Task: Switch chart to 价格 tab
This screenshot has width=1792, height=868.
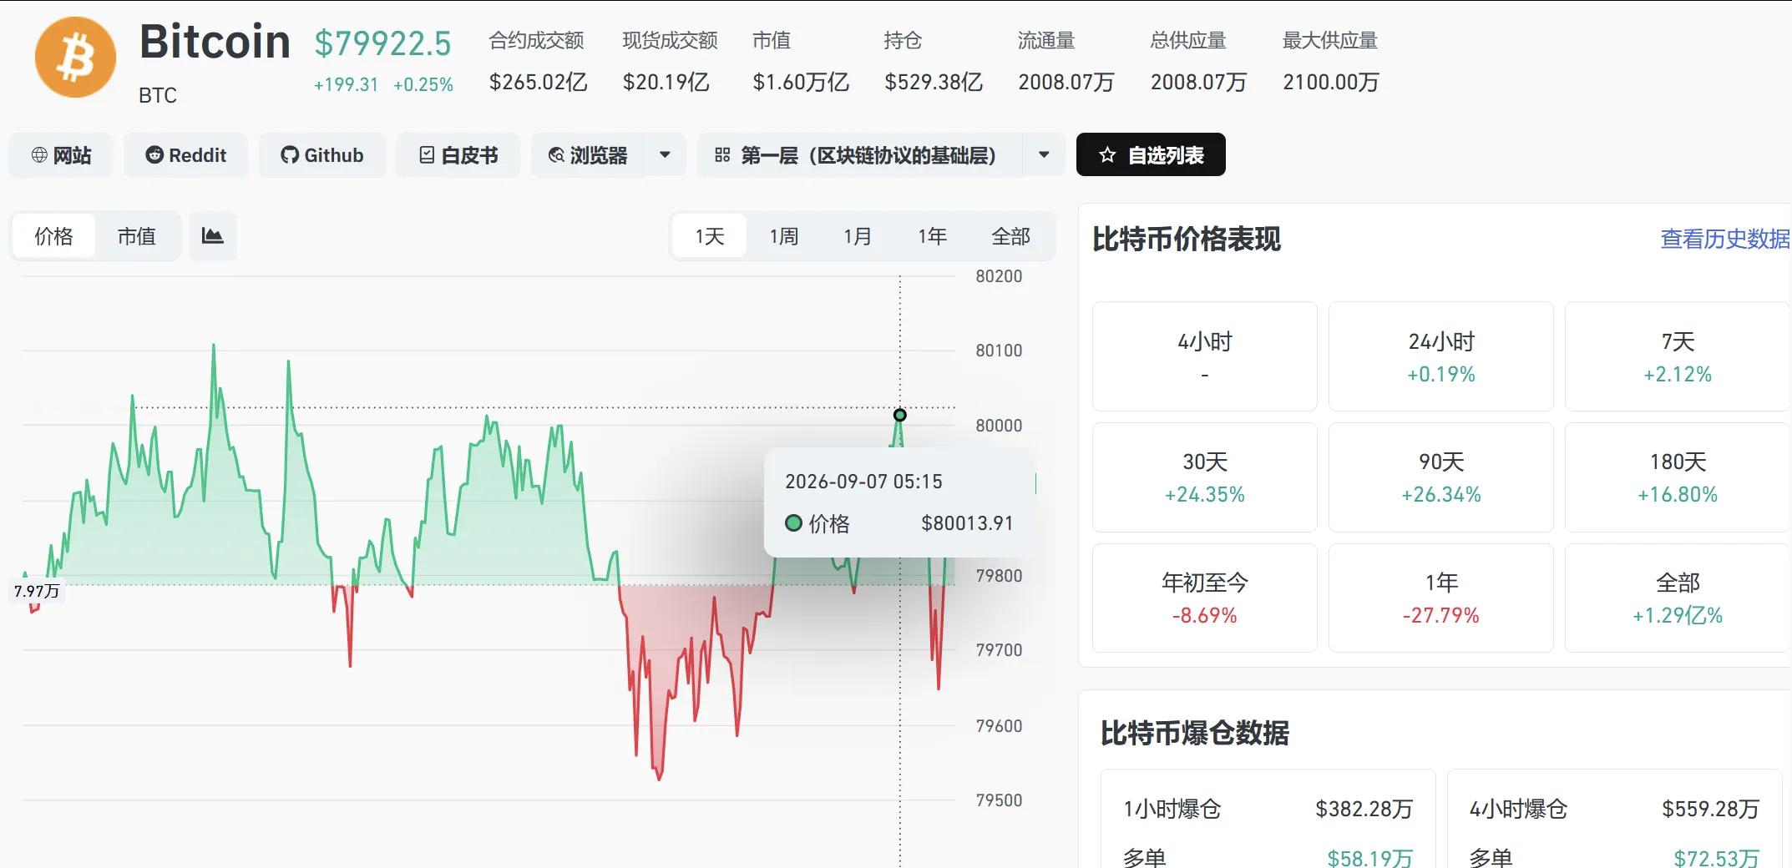Action: click(x=53, y=236)
